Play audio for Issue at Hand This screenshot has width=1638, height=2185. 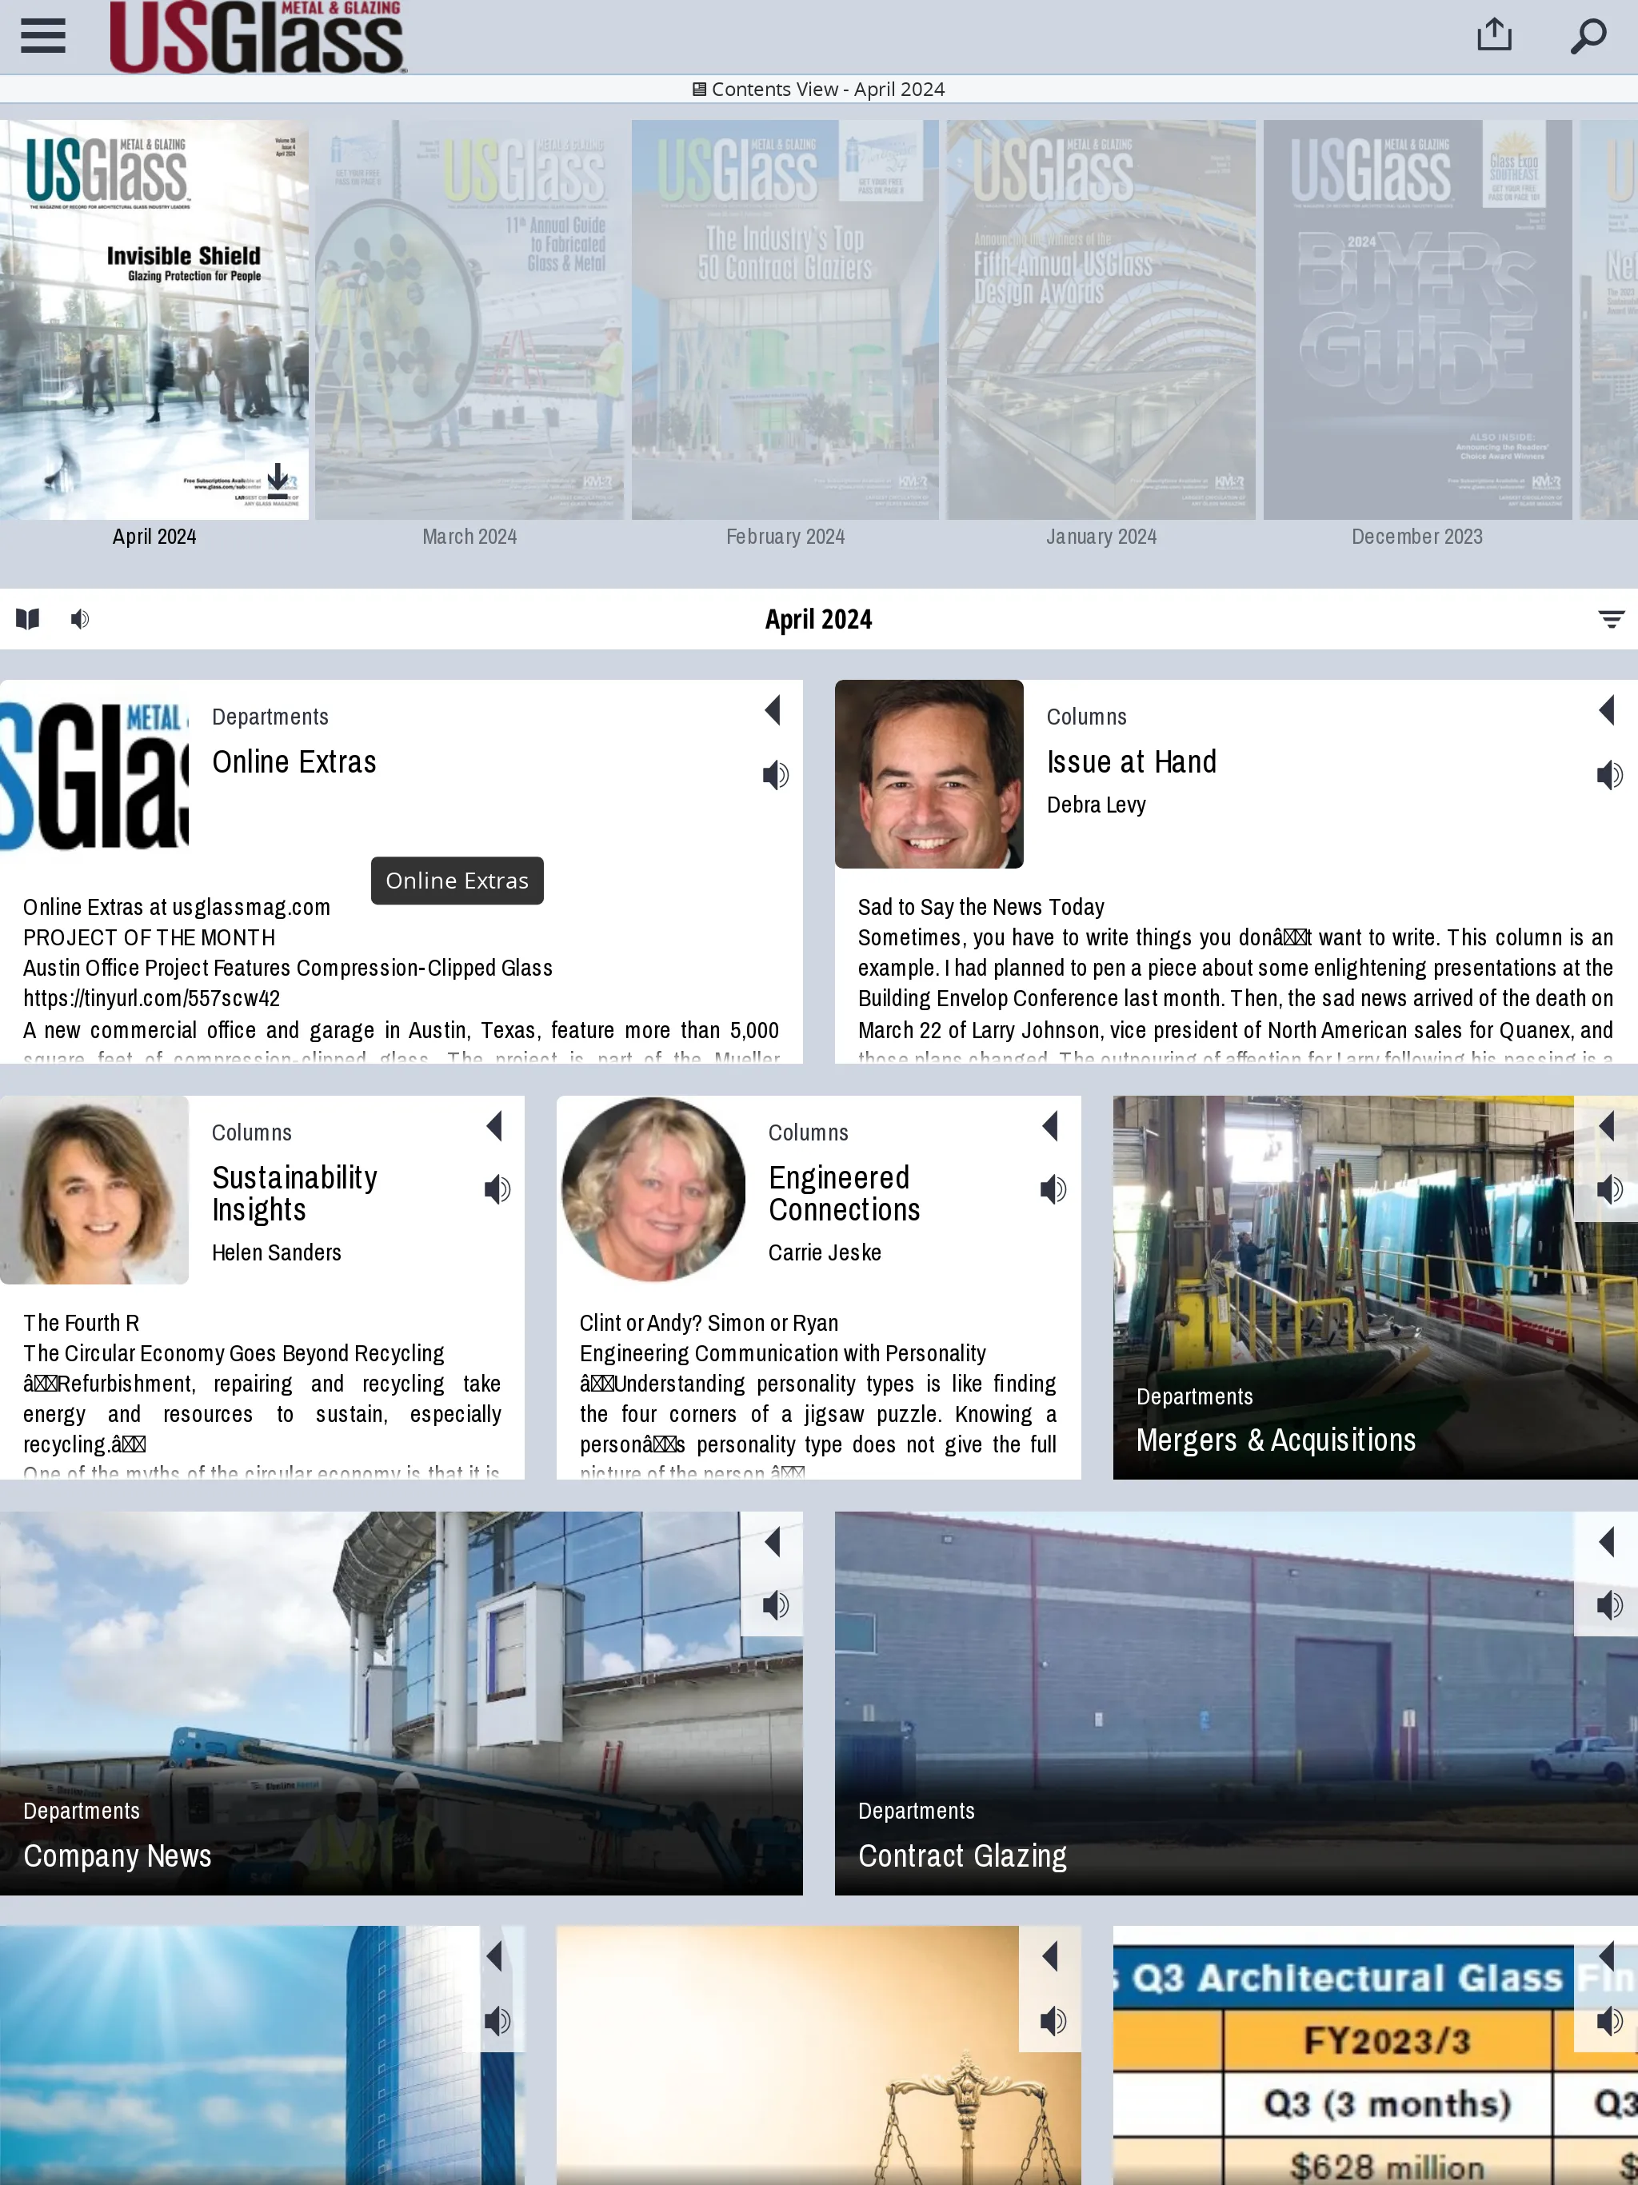1609,776
